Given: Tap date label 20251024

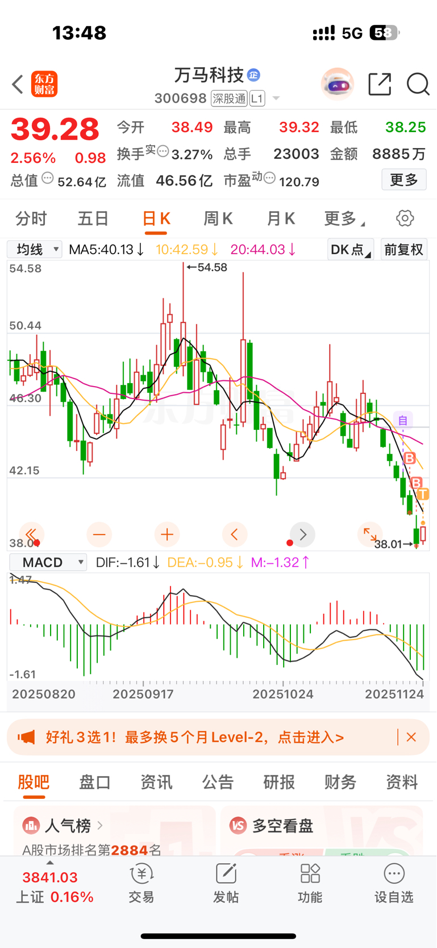Looking at the screenshot, I should point(283,694).
